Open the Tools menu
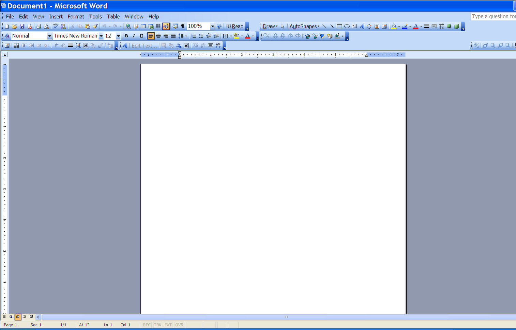Screen dimensions: 516x330 tap(95, 16)
